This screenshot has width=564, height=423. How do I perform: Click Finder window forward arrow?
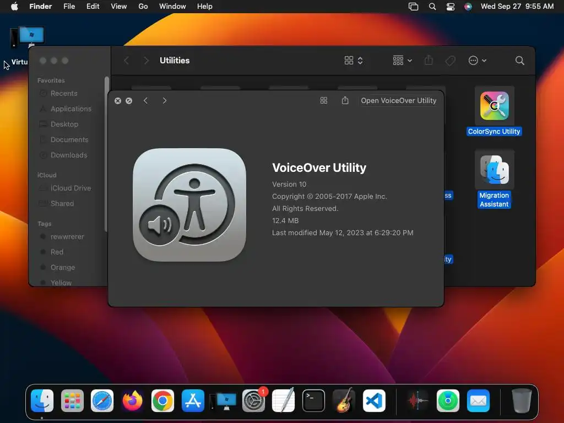coord(146,61)
